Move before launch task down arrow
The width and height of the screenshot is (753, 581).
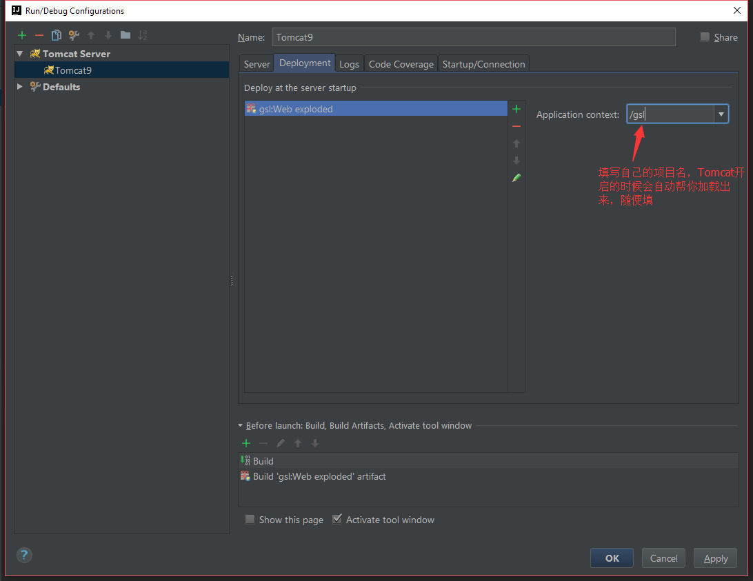click(x=315, y=443)
